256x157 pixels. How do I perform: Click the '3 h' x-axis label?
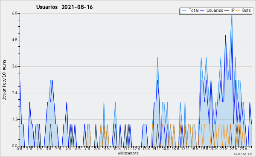point(48,149)
